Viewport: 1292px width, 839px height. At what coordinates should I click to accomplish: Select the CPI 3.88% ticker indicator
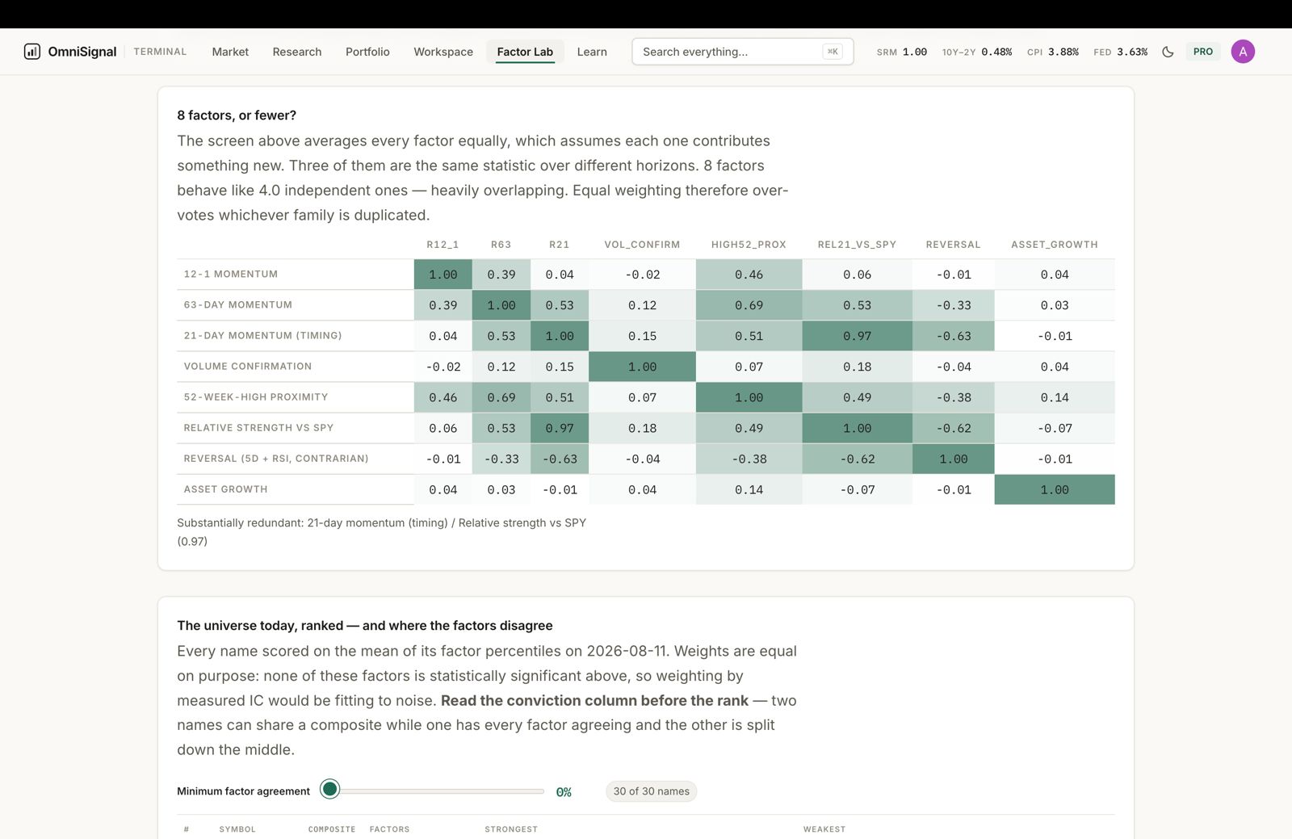coord(1052,52)
